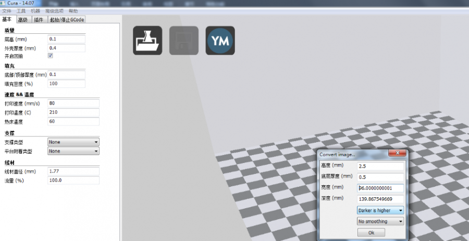The height and width of the screenshot is (241, 469).
Task: Switch to the 高级 tab
Action: click(x=23, y=20)
